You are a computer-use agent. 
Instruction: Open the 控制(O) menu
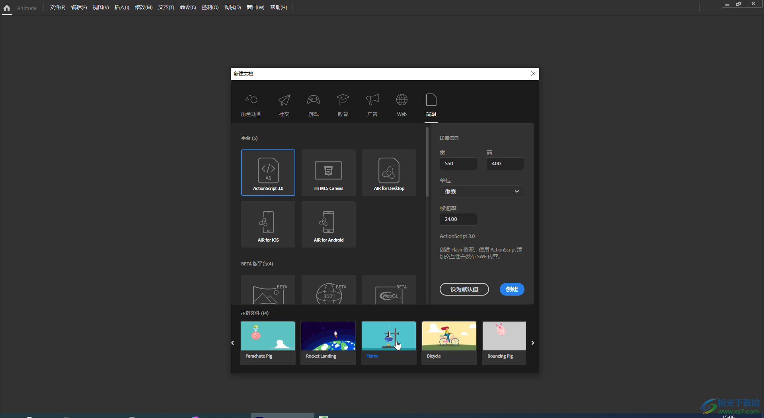(x=210, y=8)
